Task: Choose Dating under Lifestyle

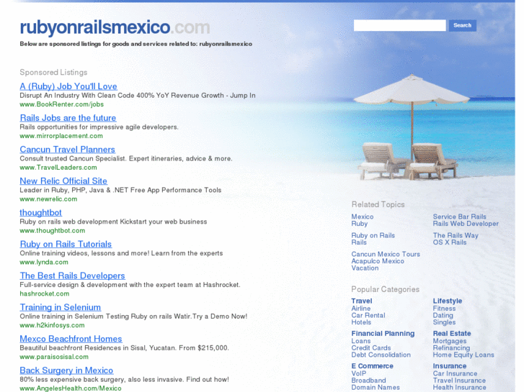Action: pyautogui.click(x=443, y=316)
